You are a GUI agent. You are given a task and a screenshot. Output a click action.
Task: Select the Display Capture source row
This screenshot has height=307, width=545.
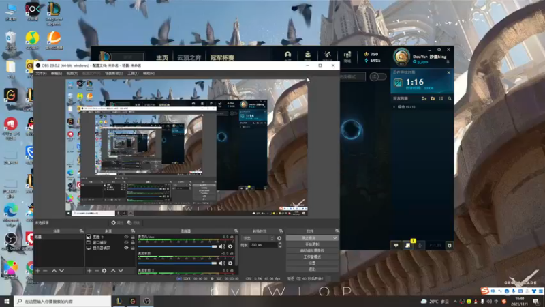tap(110, 248)
